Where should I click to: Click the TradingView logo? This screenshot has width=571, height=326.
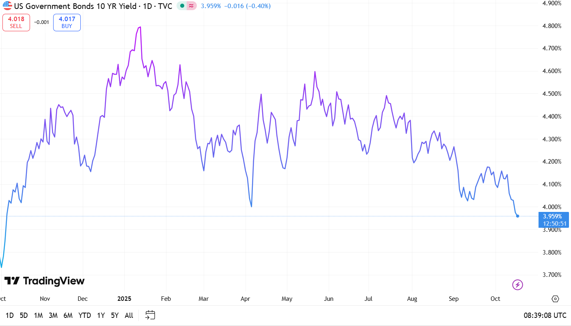point(45,281)
